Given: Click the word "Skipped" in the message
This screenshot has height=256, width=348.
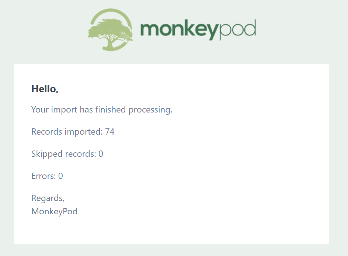Looking at the screenshot, I should click(47, 154).
